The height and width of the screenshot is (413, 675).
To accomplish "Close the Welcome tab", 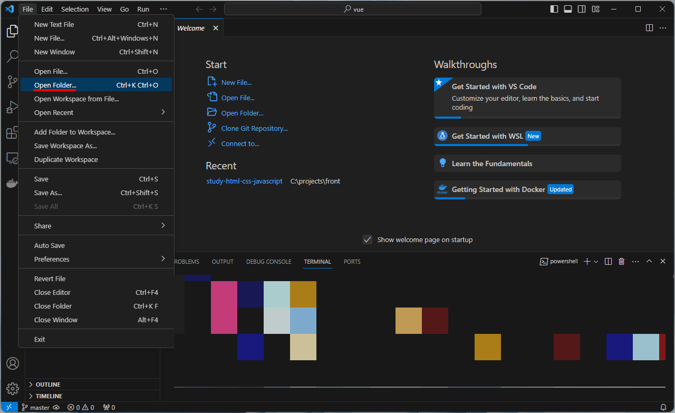I will tap(216, 28).
